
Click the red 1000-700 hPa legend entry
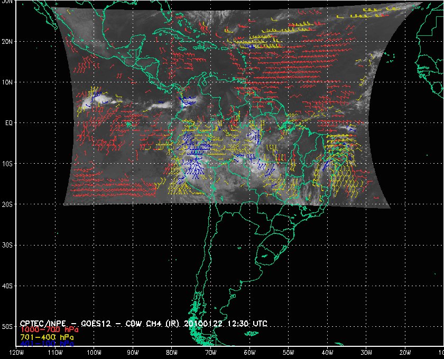pos(49,330)
